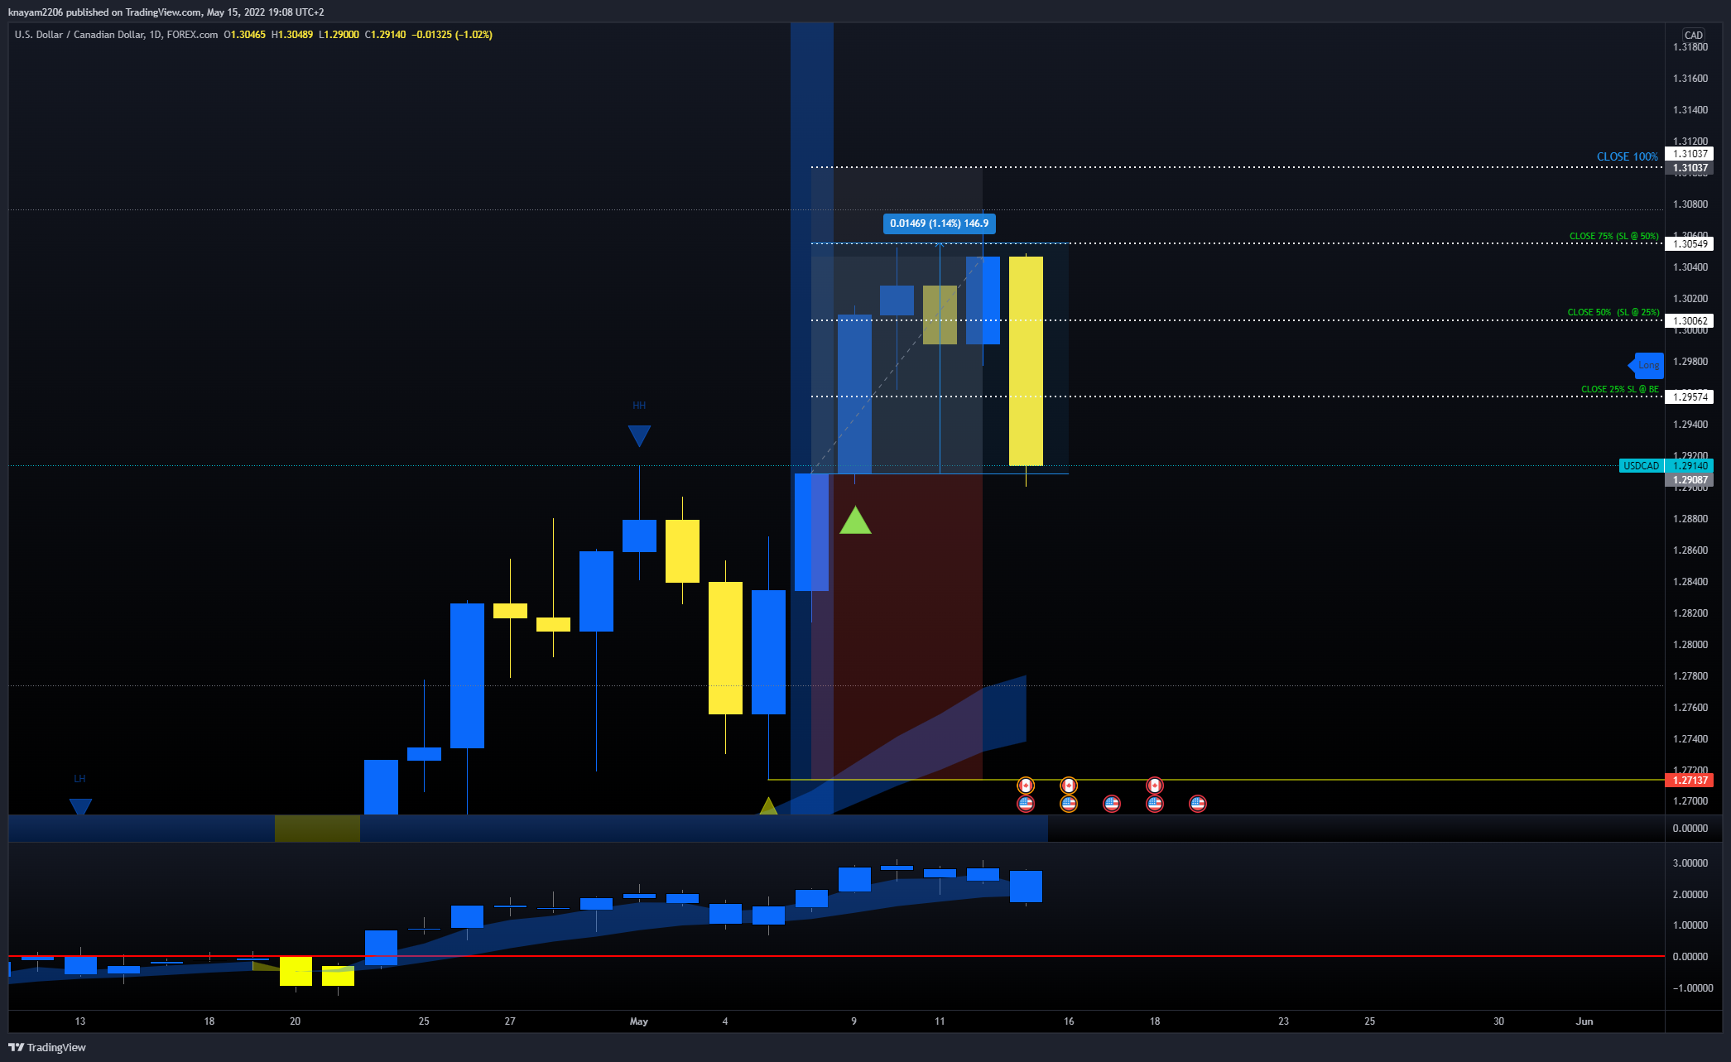Click the symbol title U.S. Dollar / Canadian Dollar
The width and height of the screenshot is (1731, 1062).
80,35
